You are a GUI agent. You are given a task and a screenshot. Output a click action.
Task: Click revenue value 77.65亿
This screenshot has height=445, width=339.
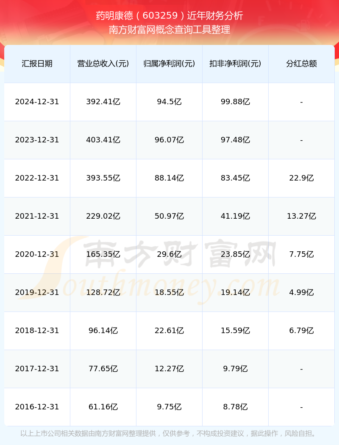tap(103, 369)
